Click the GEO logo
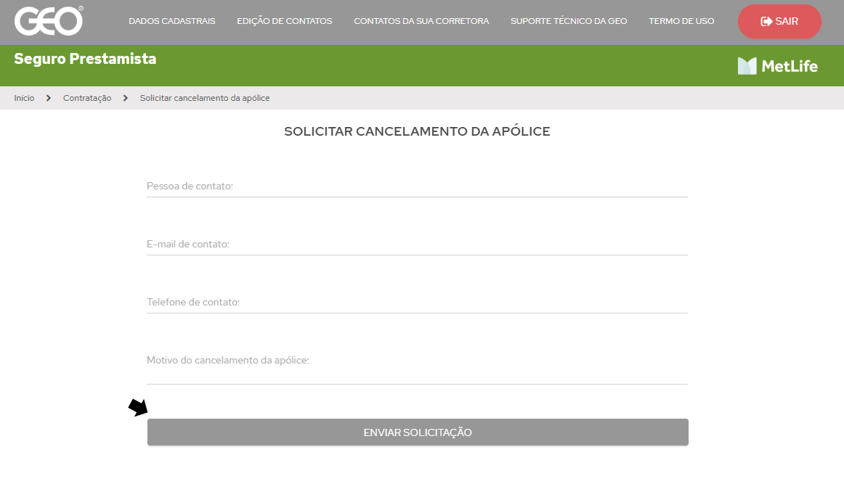Image resolution: width=844 pixels, height=484 pixels. 49,21
